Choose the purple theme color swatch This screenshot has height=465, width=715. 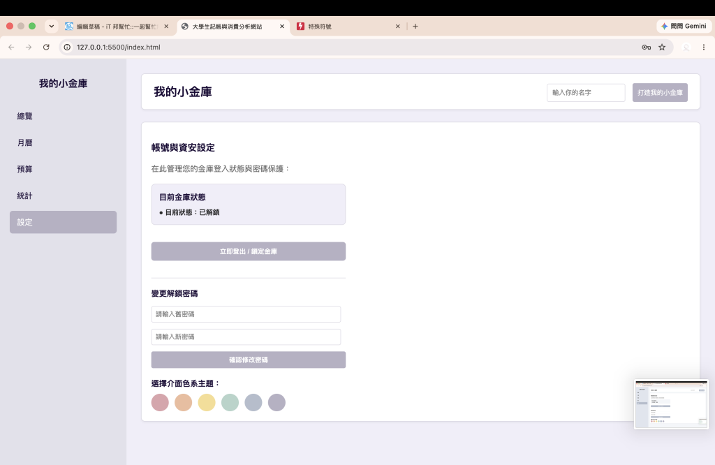click(x=277, y=403)
